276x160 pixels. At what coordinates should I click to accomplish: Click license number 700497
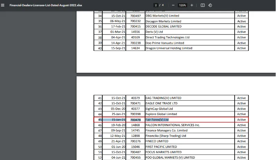[135, 16]
